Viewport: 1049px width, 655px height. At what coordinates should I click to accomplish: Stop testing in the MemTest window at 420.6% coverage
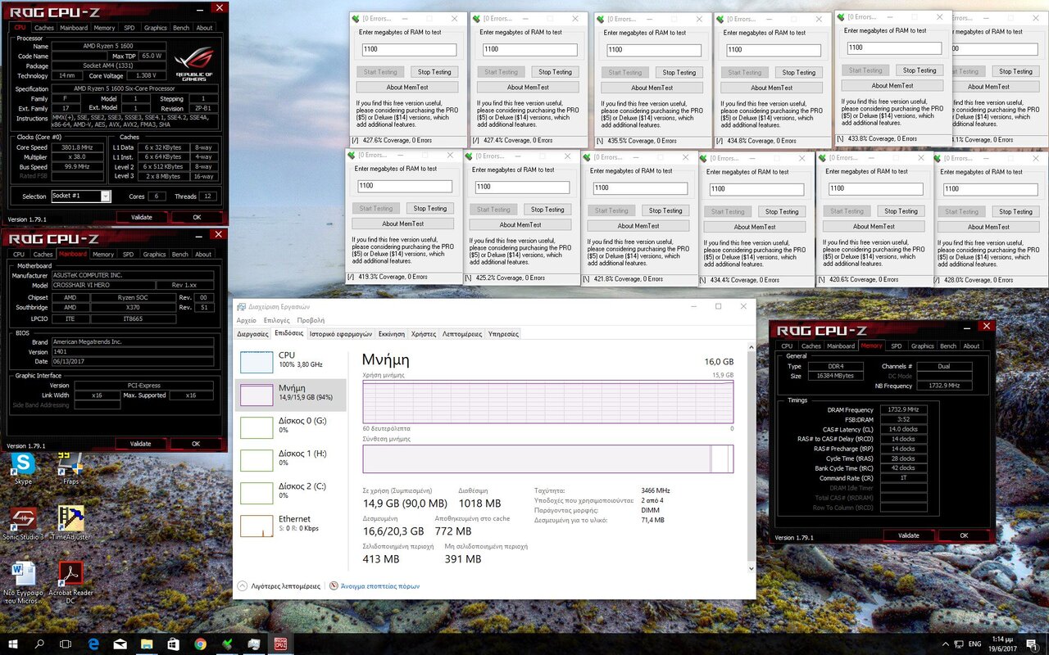point(901,211)
